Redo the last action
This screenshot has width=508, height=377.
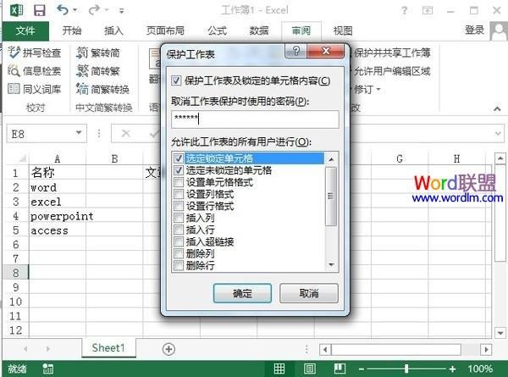[x=94, y=10]
